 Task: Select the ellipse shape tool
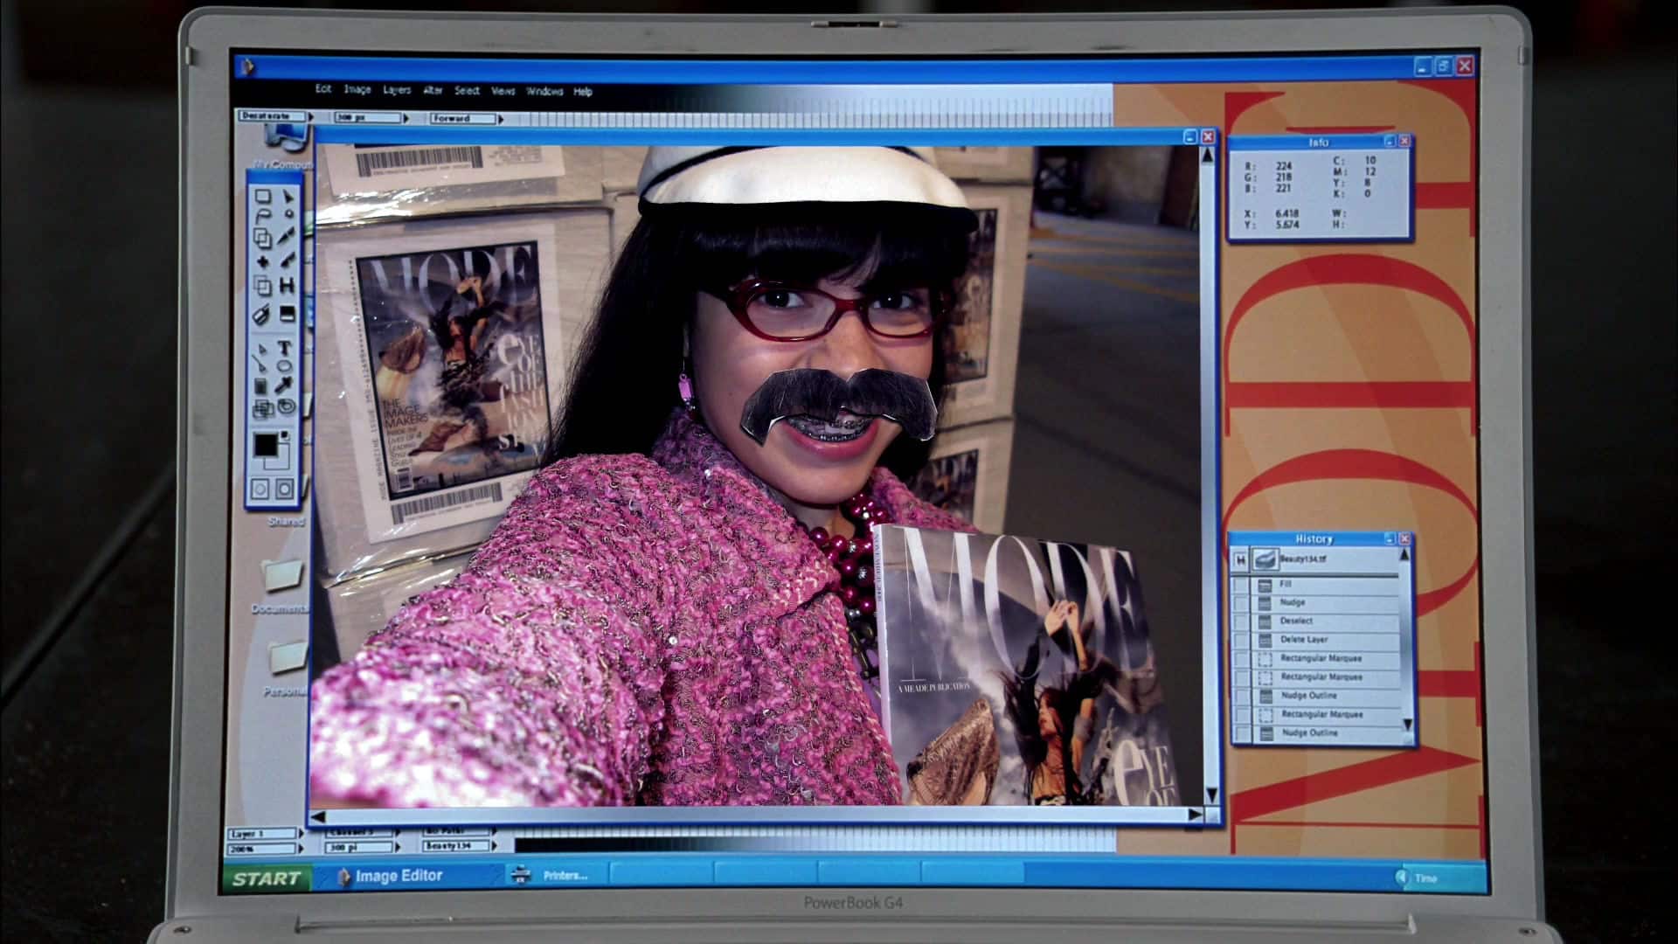point(285,366)
